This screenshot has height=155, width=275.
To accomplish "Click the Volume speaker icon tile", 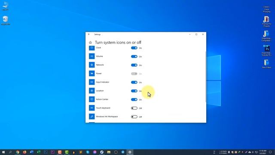I will pyautogui.click(x=92, y=56).
